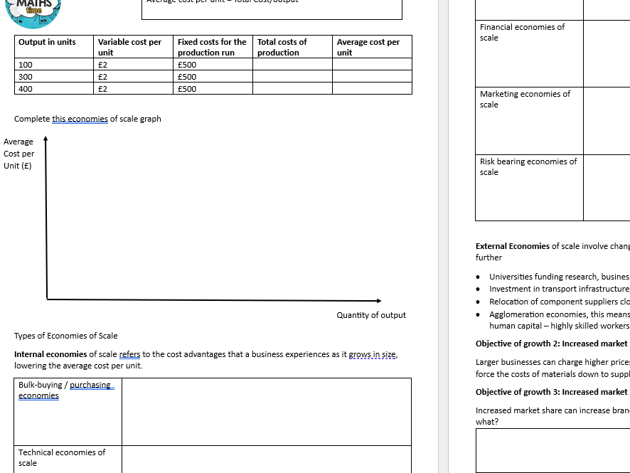This screenshot has width=630, height=473.
Task: Click the 'Fixed costs for the production run' header
Action: click(x=213, y=47)
